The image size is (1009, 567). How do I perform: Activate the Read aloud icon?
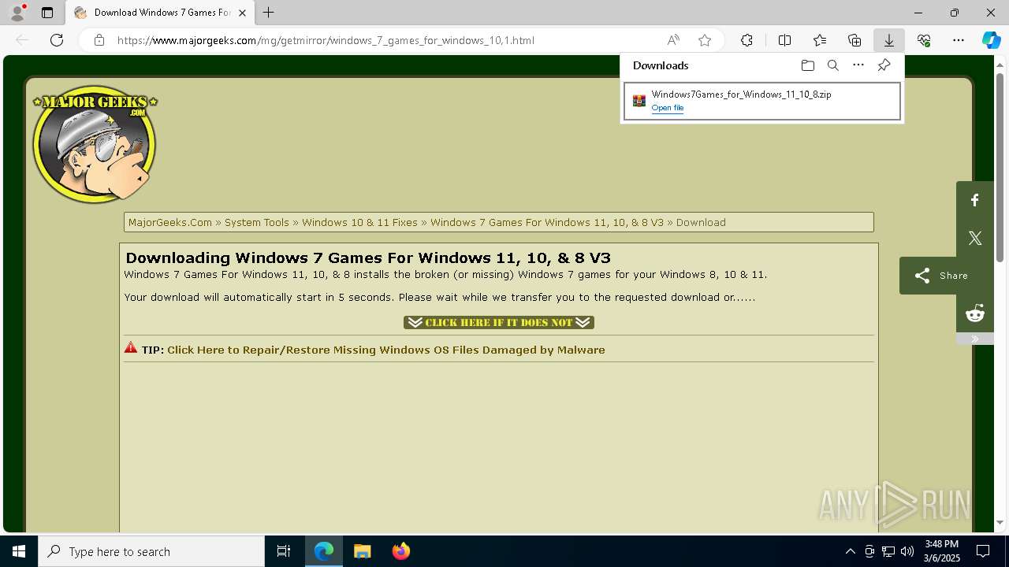(673, 40)
